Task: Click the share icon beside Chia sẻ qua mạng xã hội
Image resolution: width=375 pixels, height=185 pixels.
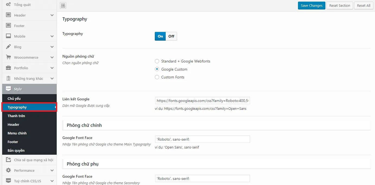Action: [x=8, y=160]
